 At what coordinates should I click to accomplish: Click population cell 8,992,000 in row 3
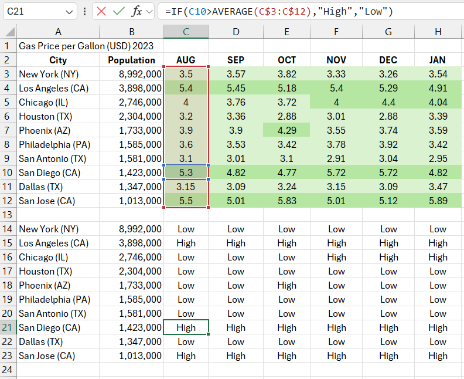[x=132, y=74]
